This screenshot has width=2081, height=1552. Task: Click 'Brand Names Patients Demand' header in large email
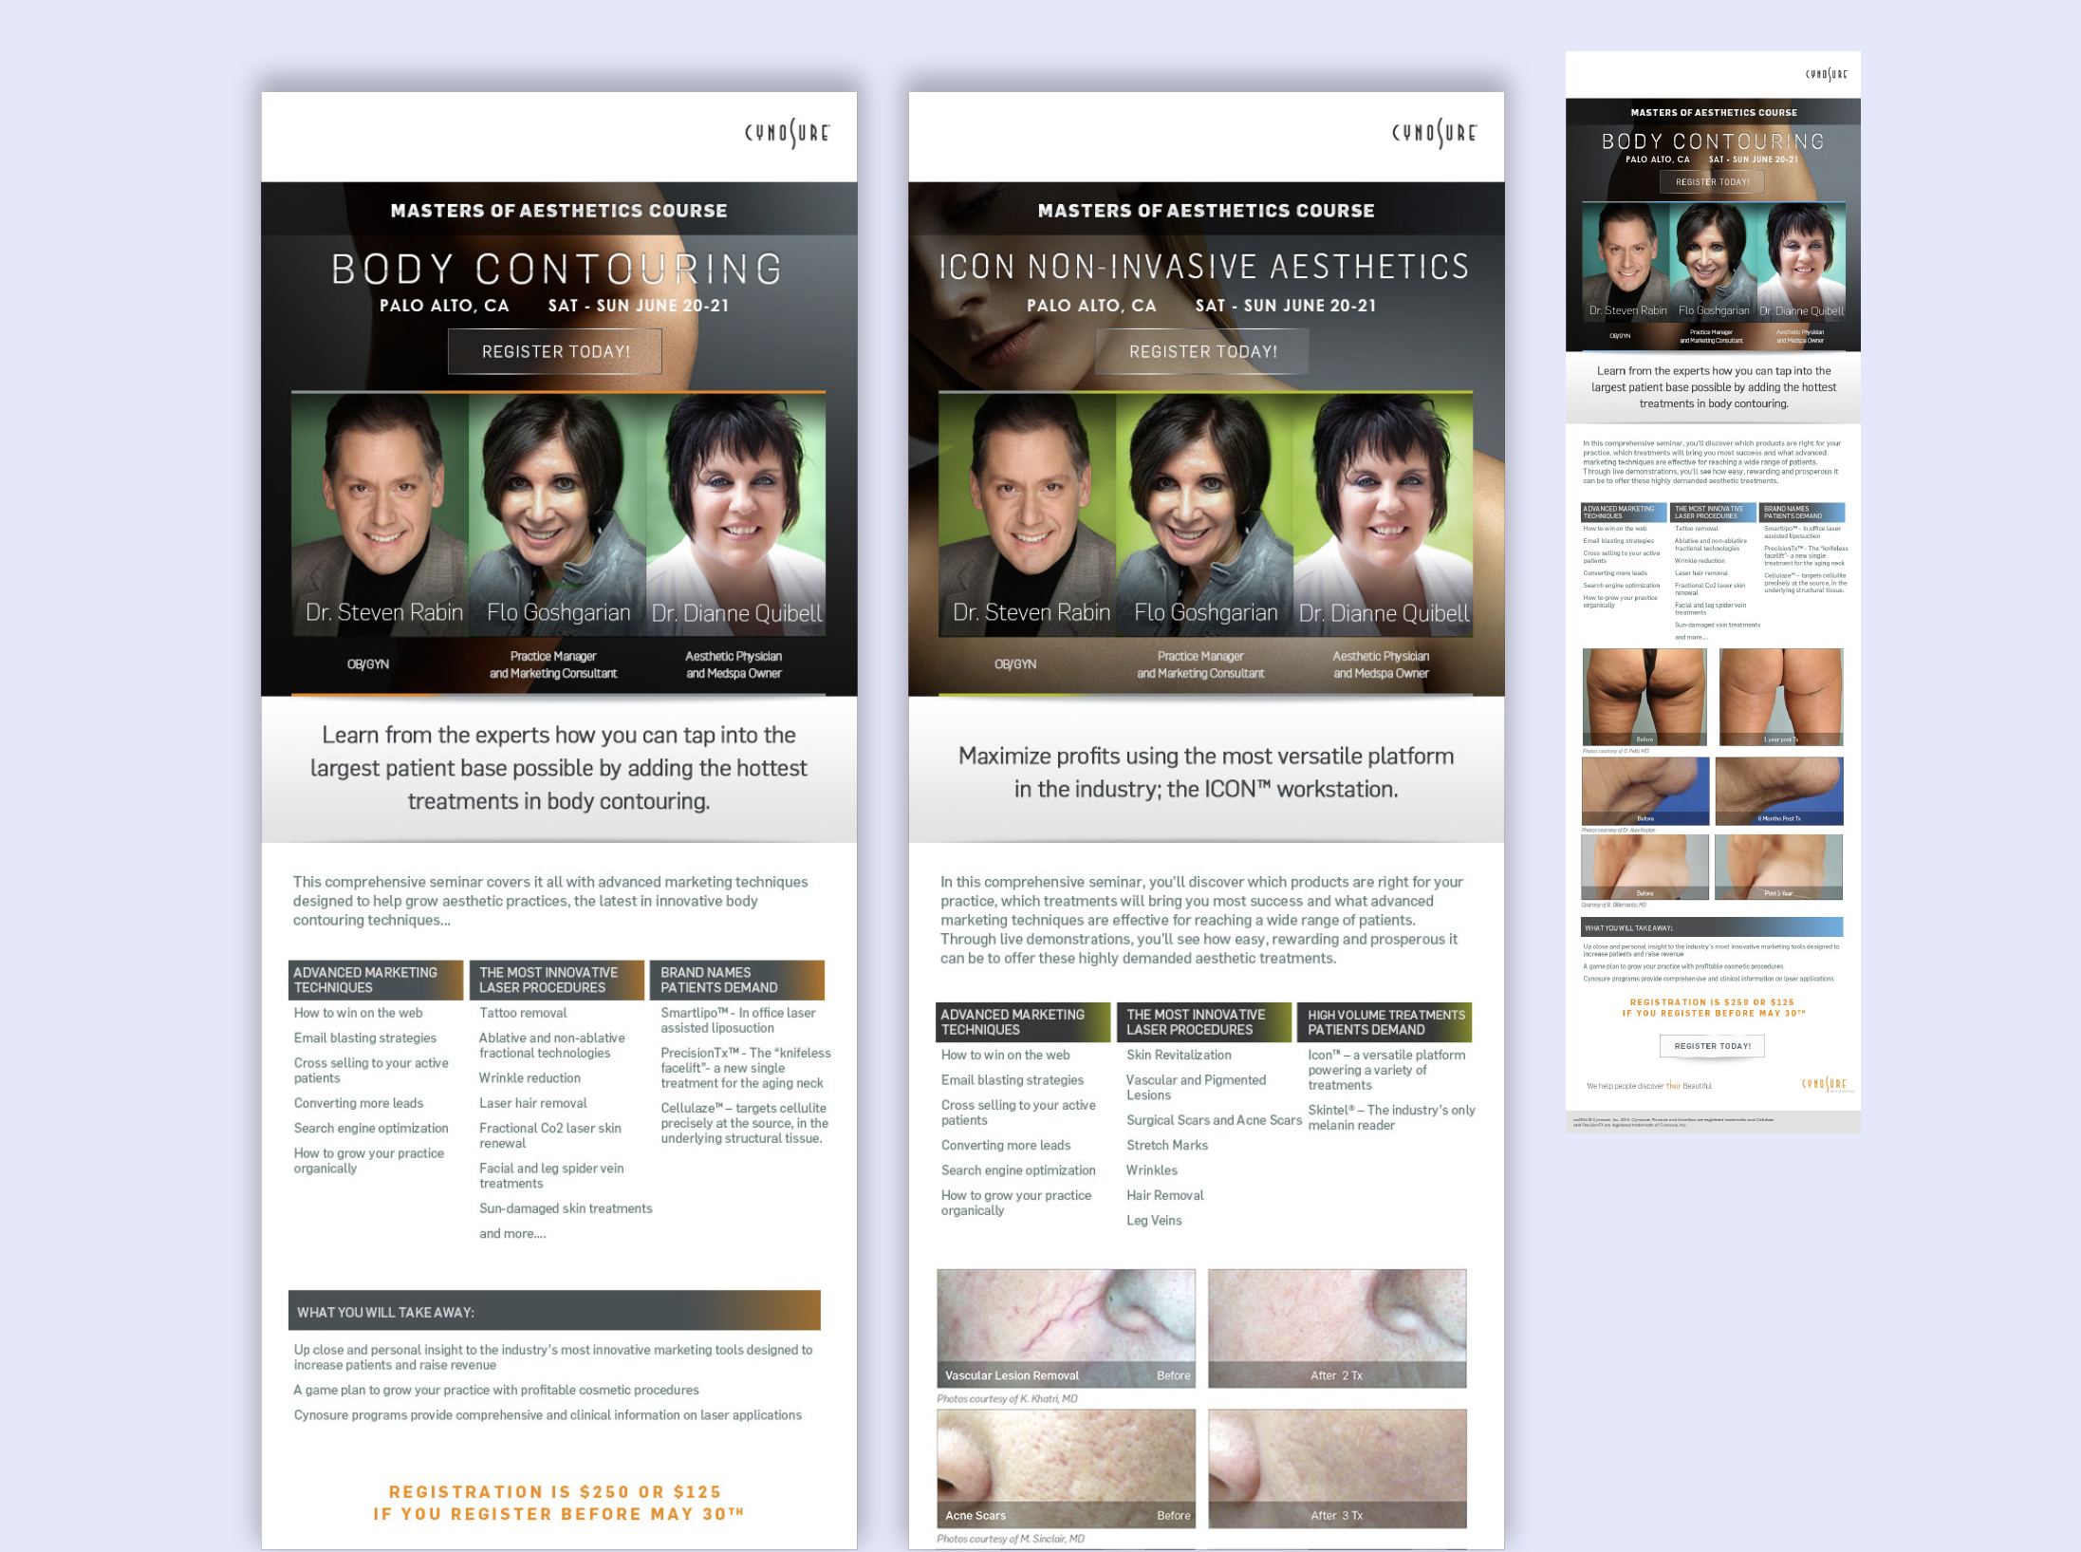click(x=738, y=981)
